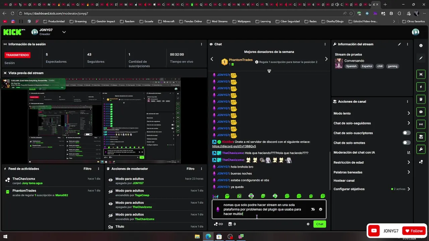Screen dimensions: 429x241
Task: Click Manu082 username in activity feed
Action: tap(62, 195)
